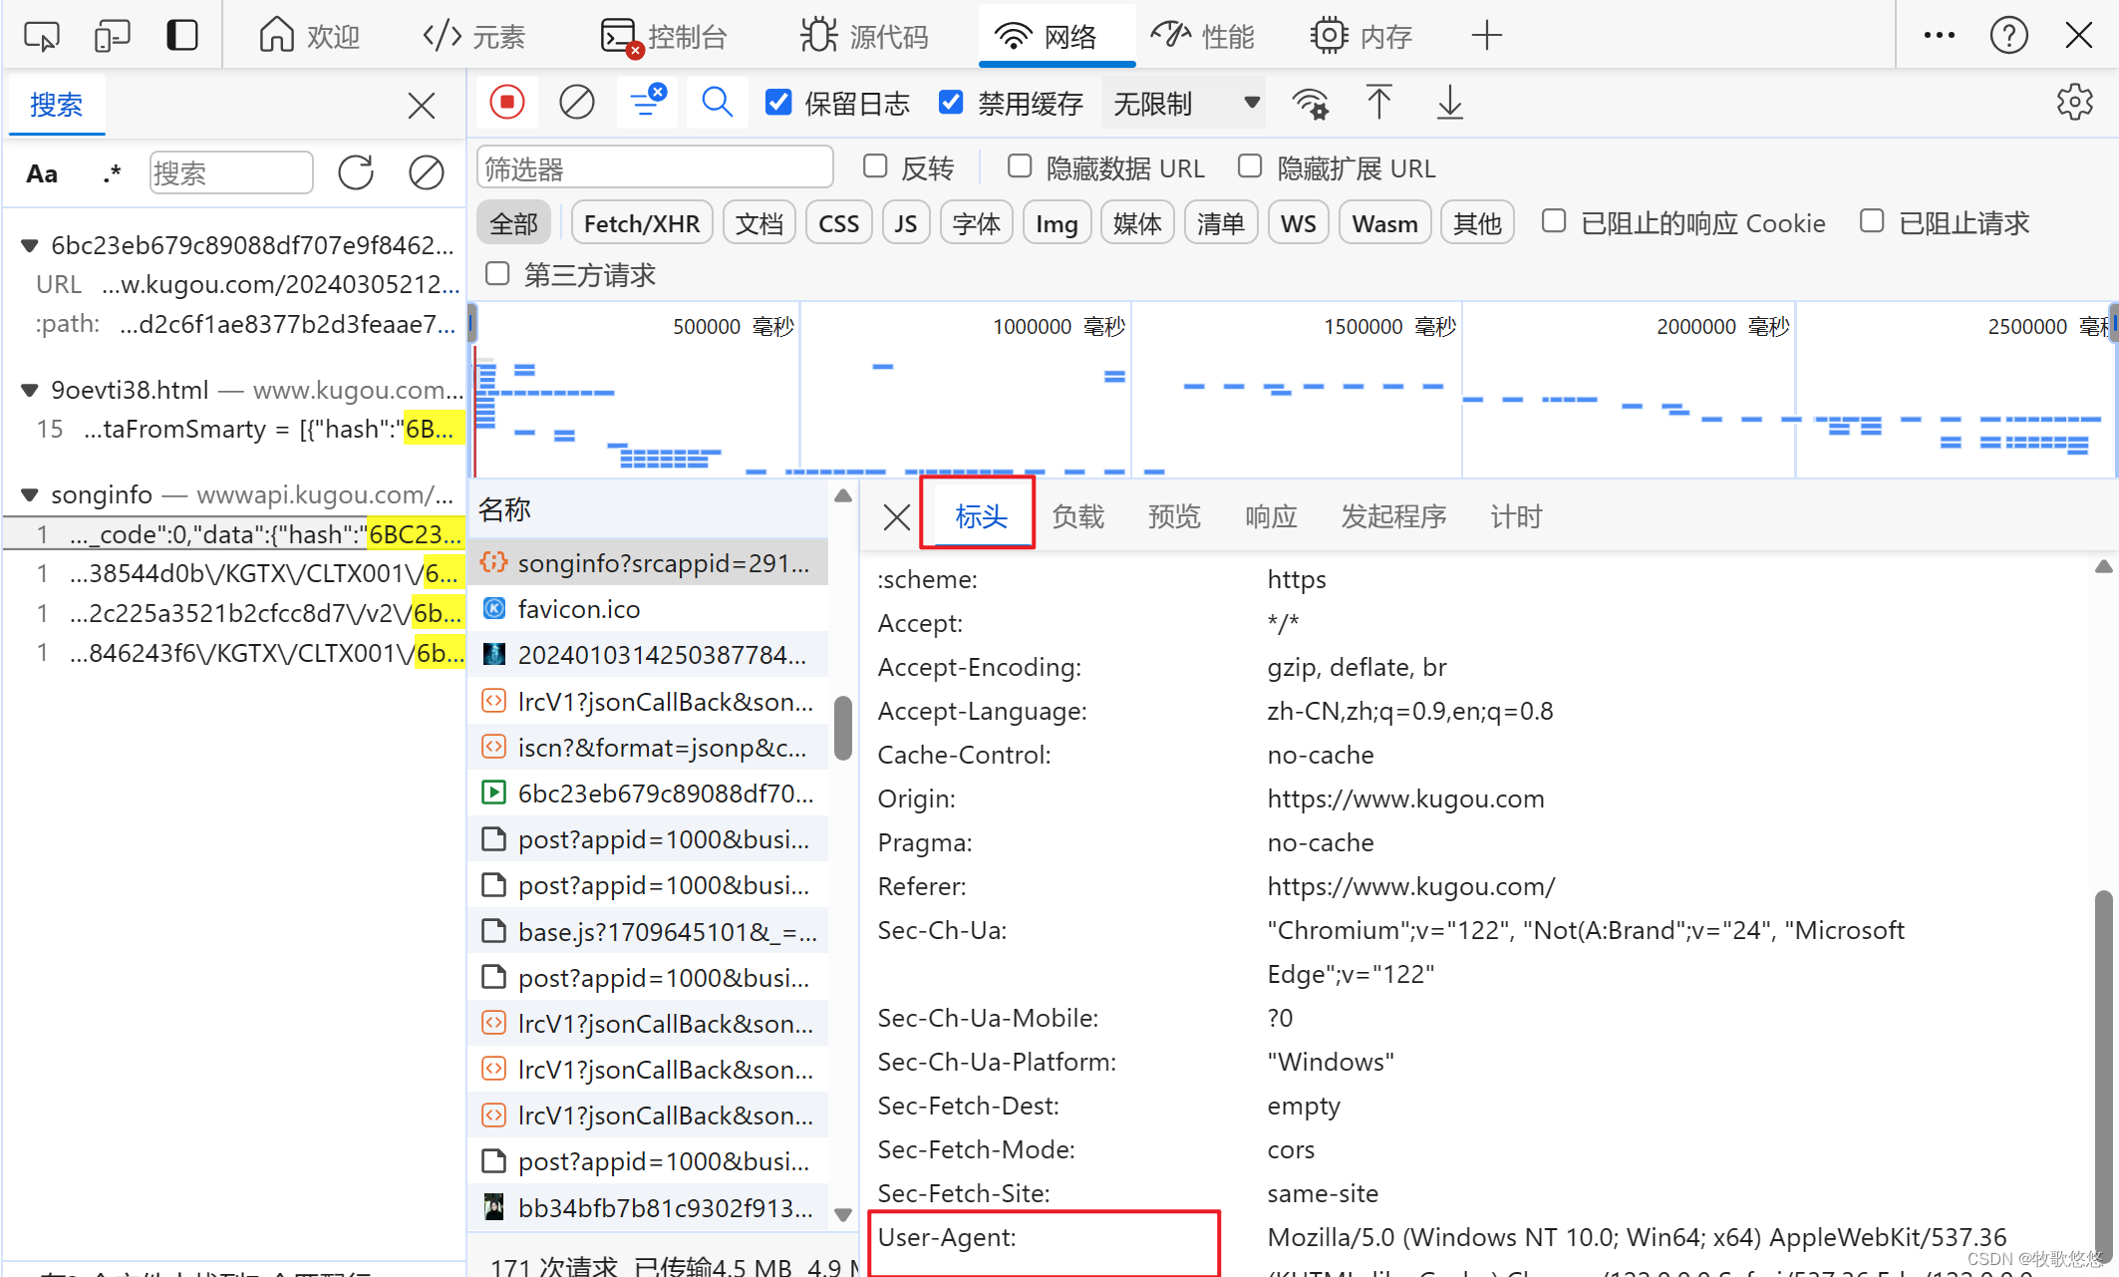Select the iscn?&format=jsonp request row
The height and width of the screenshot is (1277, 2119).
point(648,748)
